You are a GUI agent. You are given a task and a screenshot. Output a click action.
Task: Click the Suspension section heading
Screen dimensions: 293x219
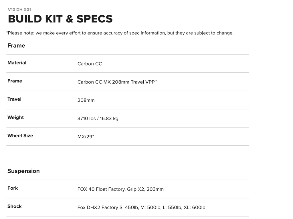[x=23, y=171]
